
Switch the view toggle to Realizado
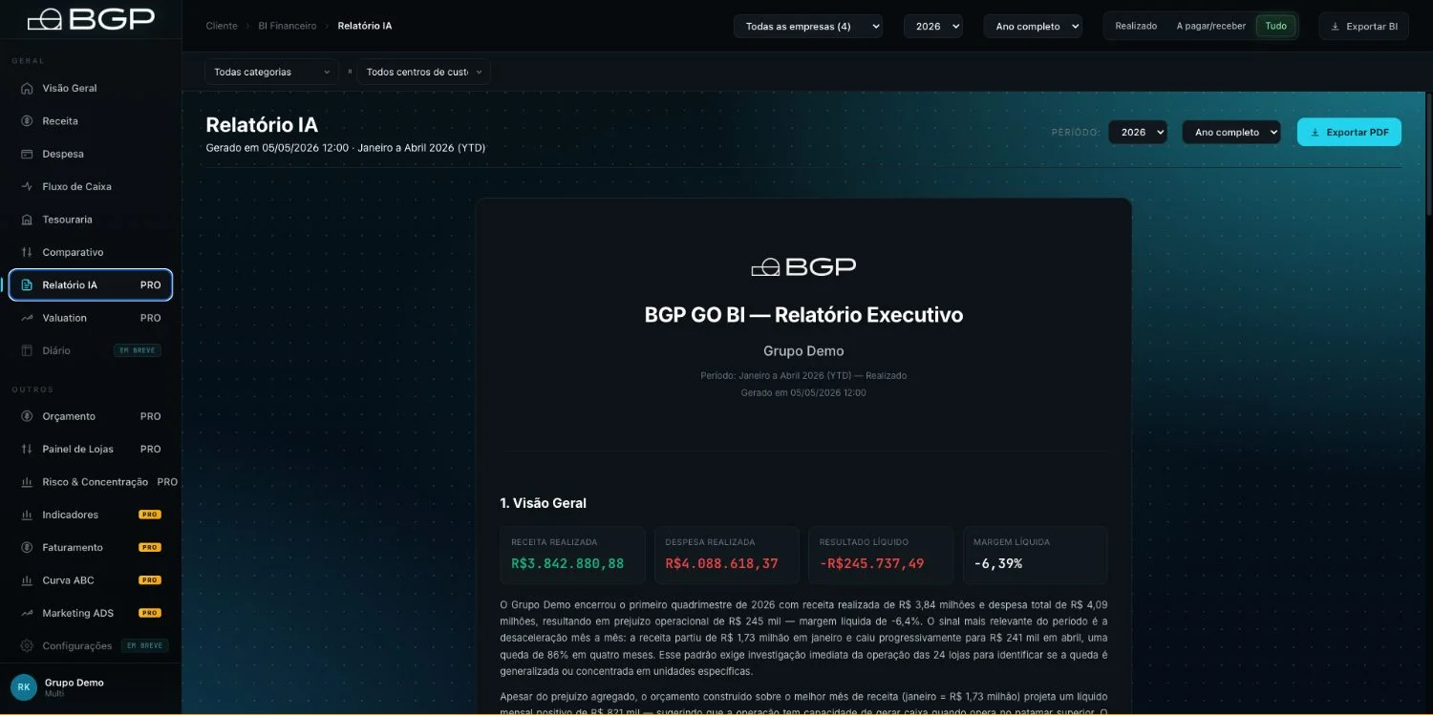(1136, 26)
